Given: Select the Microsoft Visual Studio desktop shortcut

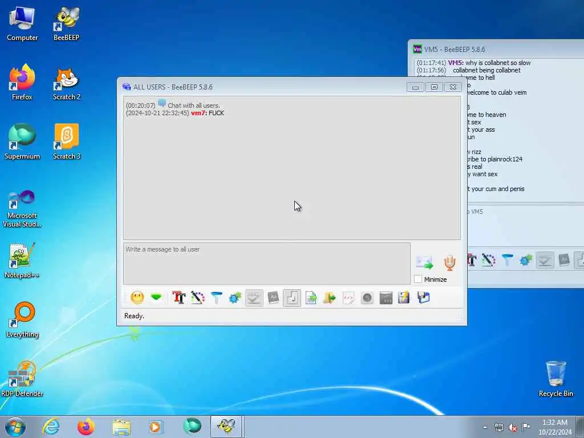Looking at the screenshot, I should pyautogui.click(x=22, y=209).
